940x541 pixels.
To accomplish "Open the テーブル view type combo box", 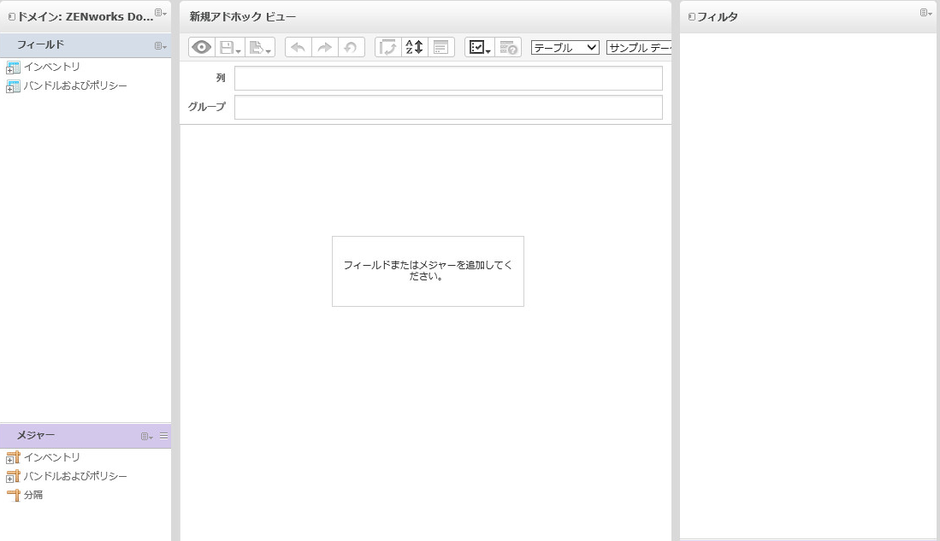I will [x=565, y=47].
